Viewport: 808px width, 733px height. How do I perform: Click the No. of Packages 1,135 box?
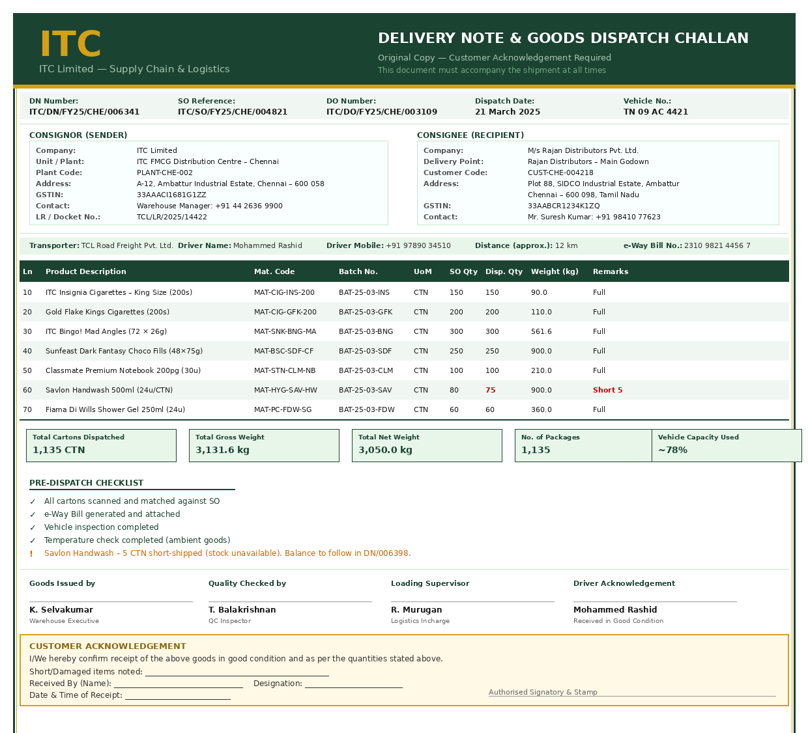[x=583, y=445]
